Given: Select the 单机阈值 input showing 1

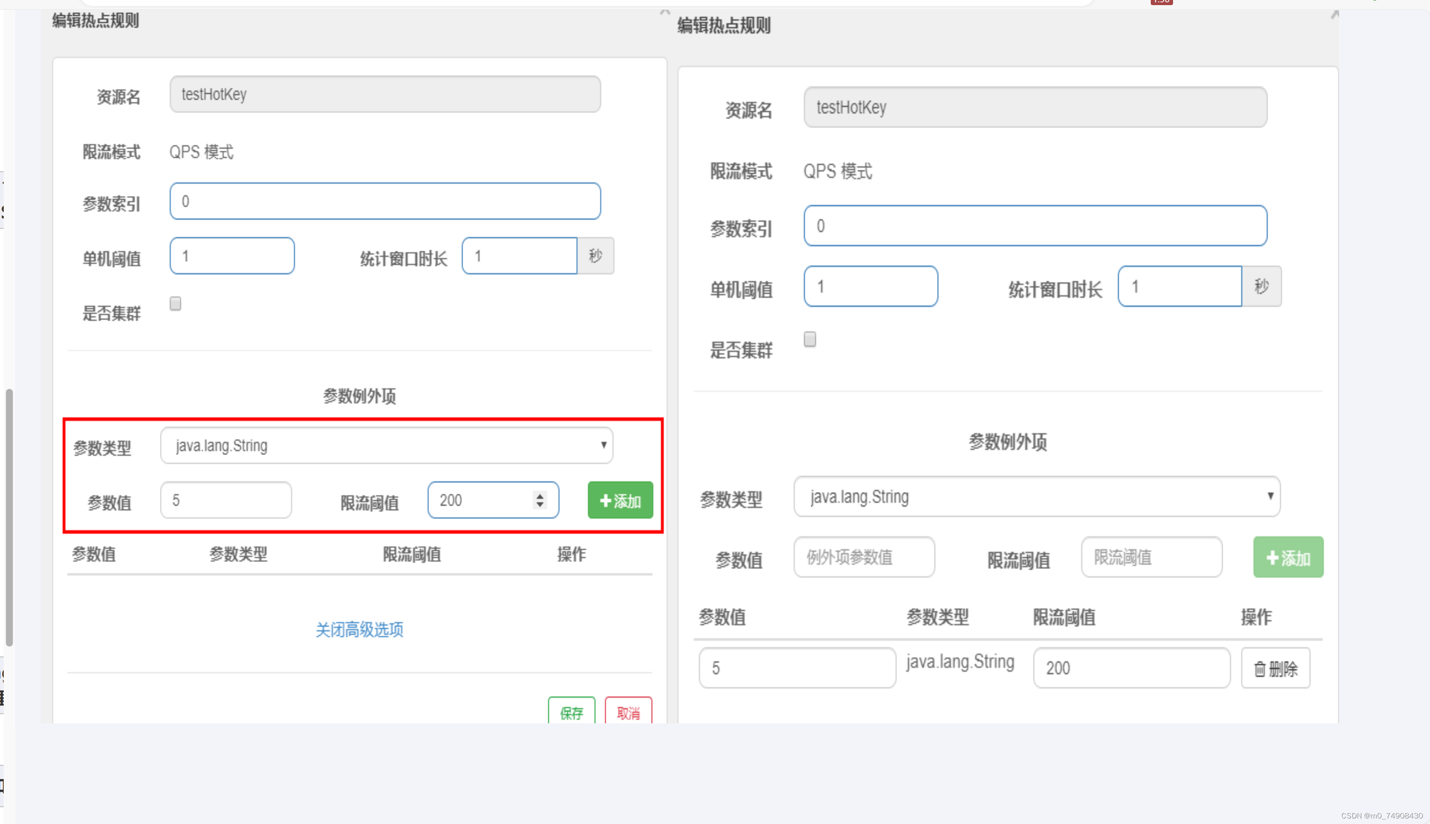Looking at the screenshot, I should pyautogui.click(x=231, y=256).
